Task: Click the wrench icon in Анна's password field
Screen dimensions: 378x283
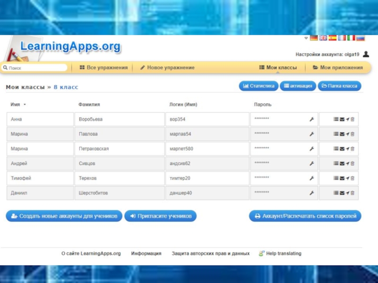Action: tap(311, 119)
